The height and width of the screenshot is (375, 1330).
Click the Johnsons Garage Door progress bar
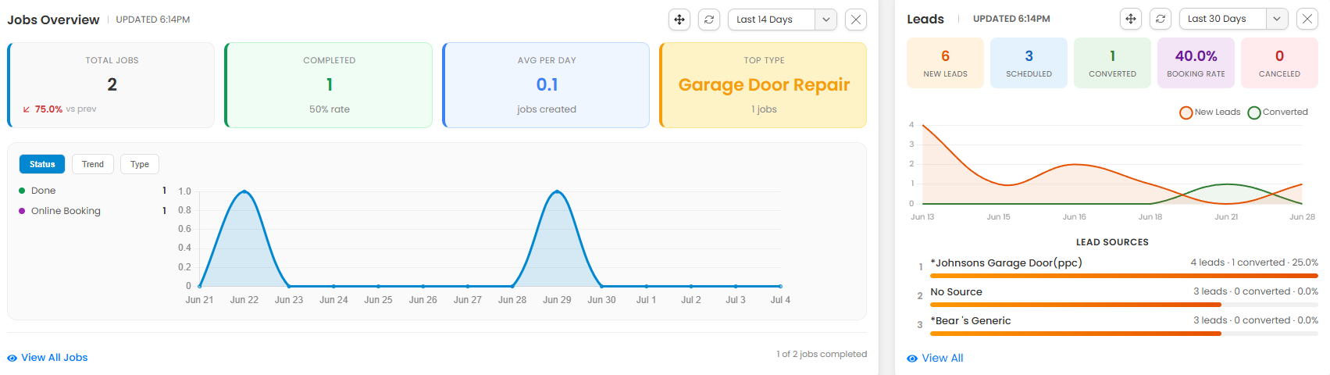[x=1124, y=276]
